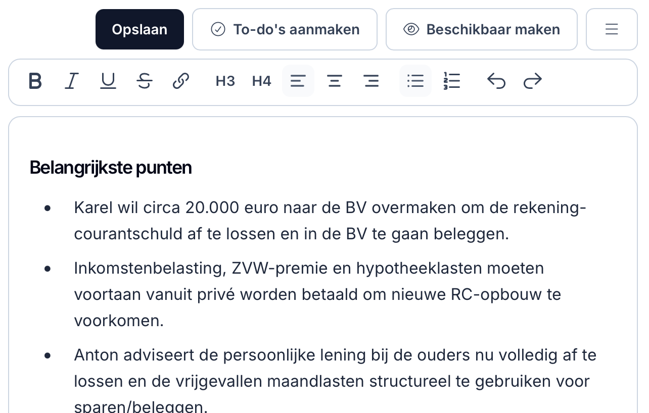Image resolution: width=649 pixels, height=413 pixels.
Task: Undo the last edit
Action: coord(496,81)
